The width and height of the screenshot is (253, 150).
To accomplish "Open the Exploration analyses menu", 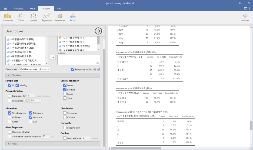I will tap(8, 17).
